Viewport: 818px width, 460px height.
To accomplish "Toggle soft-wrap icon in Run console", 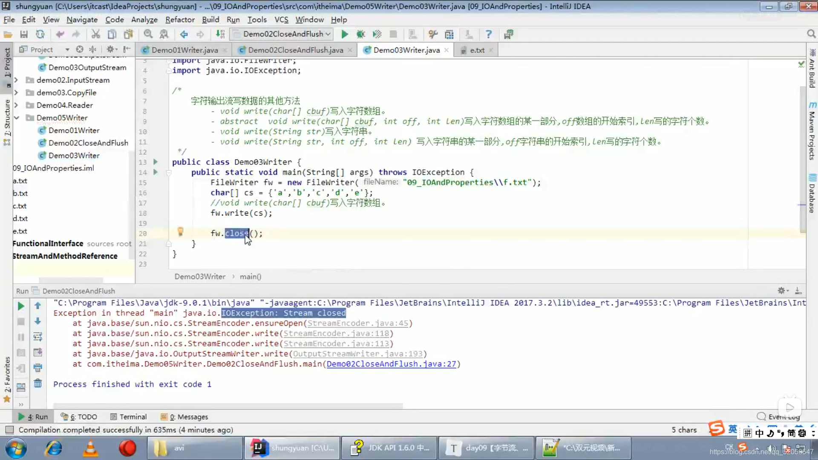I will [x=37, y=337].
